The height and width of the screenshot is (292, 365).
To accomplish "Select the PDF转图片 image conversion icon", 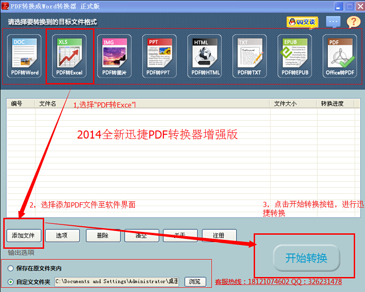I will [114, 56].
